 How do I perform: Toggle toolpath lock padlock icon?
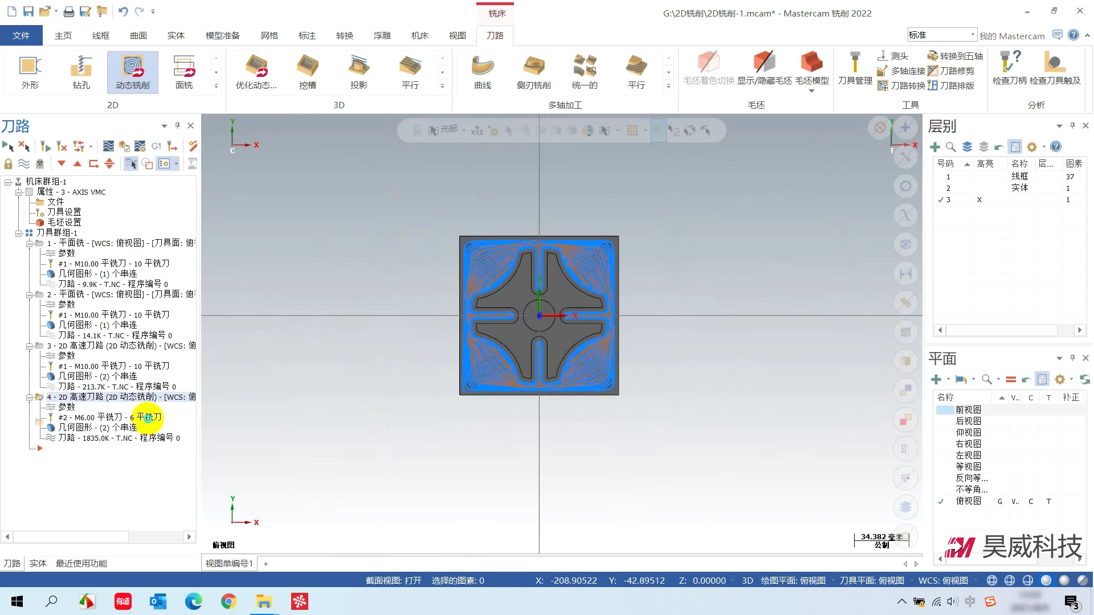8,164
